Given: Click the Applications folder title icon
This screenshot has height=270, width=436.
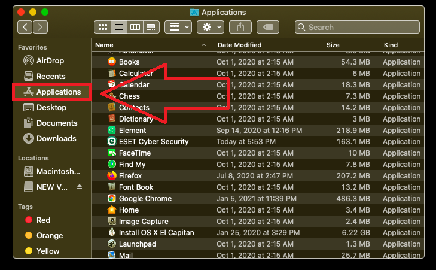Looking at the screenshot, I should [x=194, y=12].
